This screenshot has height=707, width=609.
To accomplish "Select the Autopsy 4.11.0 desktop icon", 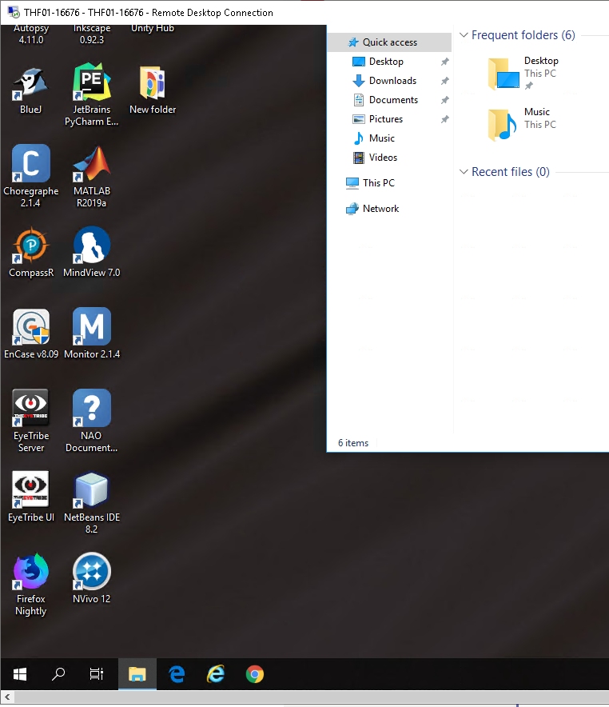I will tap(30, 34).
